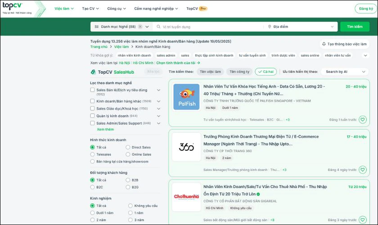Select 2 năm experience option

tap(92, 220)
